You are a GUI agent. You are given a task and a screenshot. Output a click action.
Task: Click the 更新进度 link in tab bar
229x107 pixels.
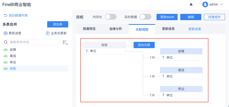[195, 29]
